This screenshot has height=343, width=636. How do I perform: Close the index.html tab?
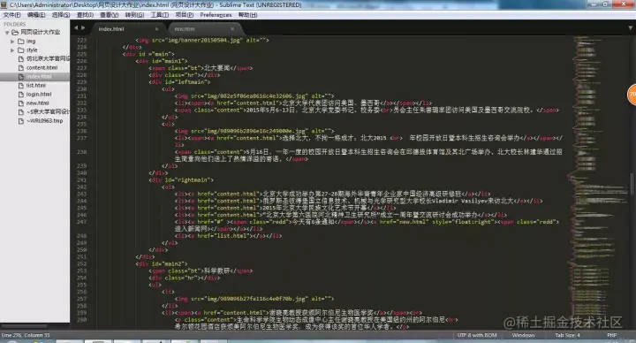pyautogui.click(x=156, y=29)
